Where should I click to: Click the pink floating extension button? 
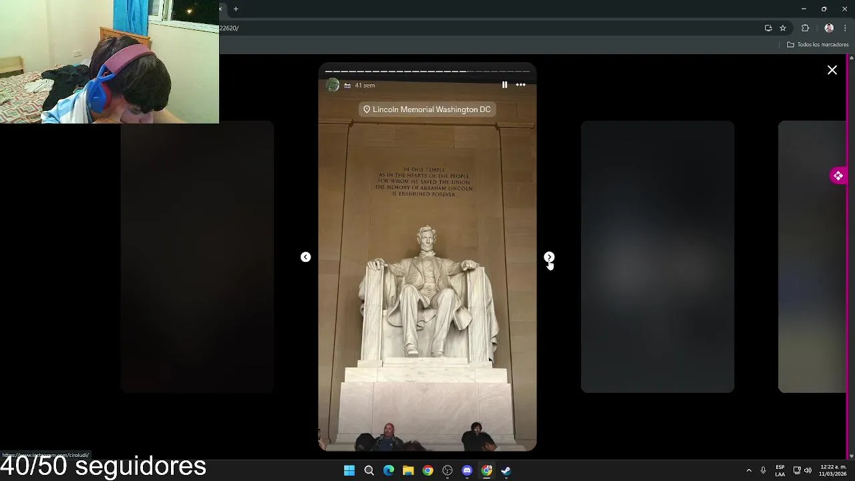tap(838, 176)
